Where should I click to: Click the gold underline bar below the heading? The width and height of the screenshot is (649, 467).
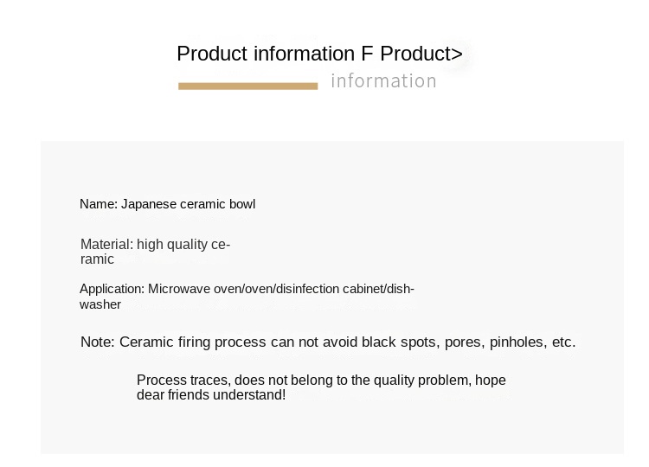pyautogui.click(x=247, y=86)
